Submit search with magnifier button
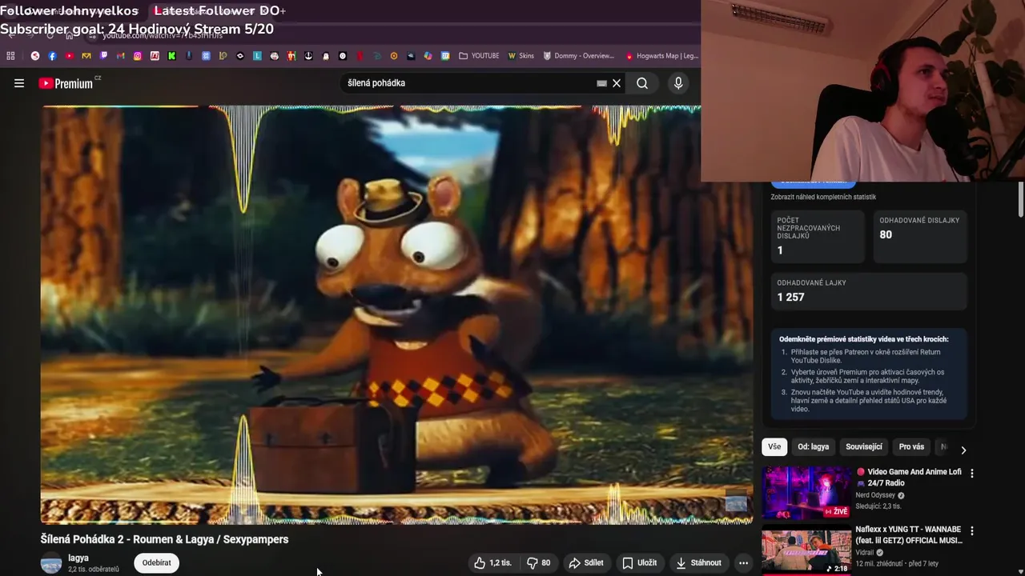 (642, 83)
